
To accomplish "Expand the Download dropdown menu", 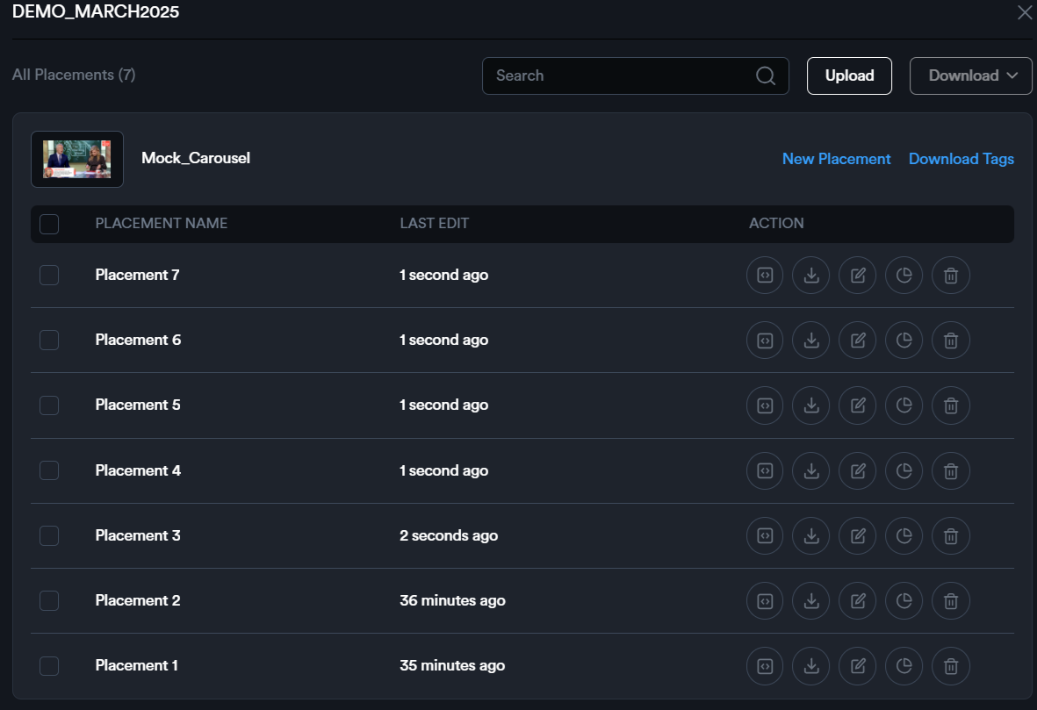I will [970, 75].
